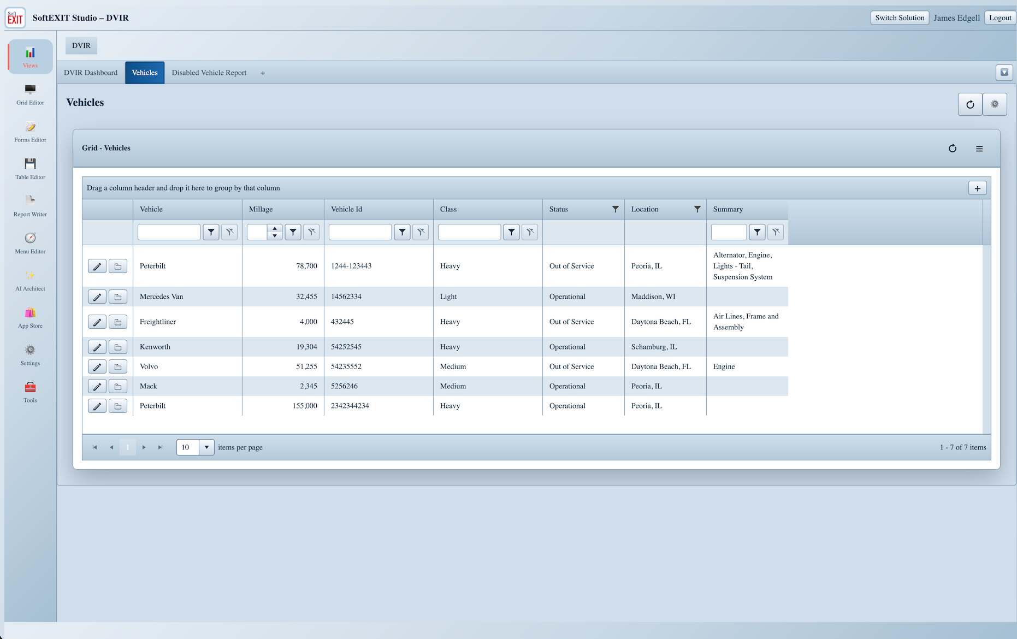The image size is (1017, 639).
Task: Open the Views sidebar section
Action: coord(30,57)
